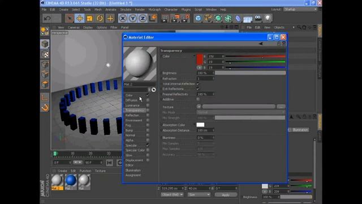Enable the Diffusion channel checkbox
362x204 pixels.
click(148, 100)
